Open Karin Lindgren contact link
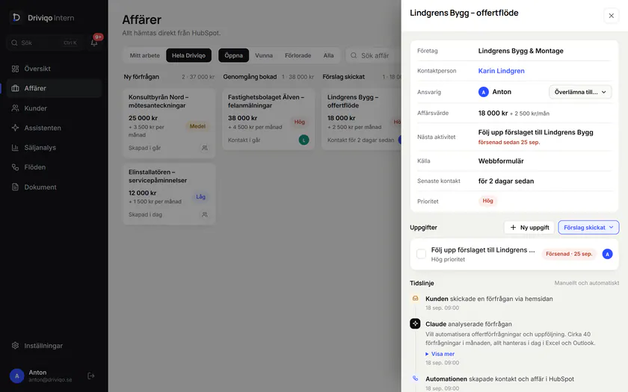Screen dimensions: 628x392 click(501, 71)
